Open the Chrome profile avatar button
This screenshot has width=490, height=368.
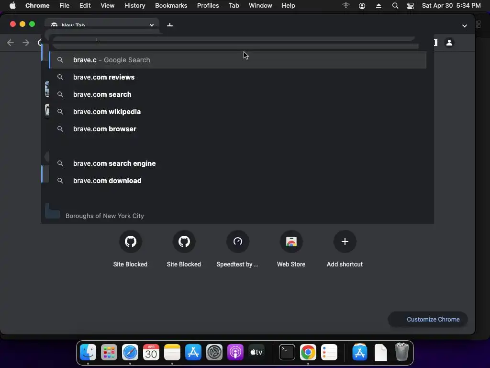coord(449,43)
